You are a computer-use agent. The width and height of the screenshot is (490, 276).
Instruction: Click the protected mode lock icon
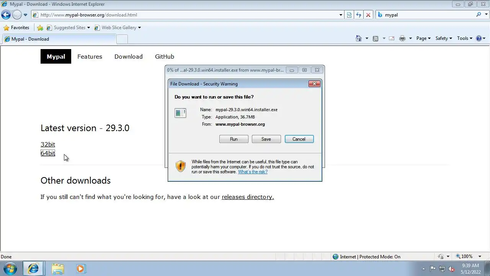(x=441, y=257)
